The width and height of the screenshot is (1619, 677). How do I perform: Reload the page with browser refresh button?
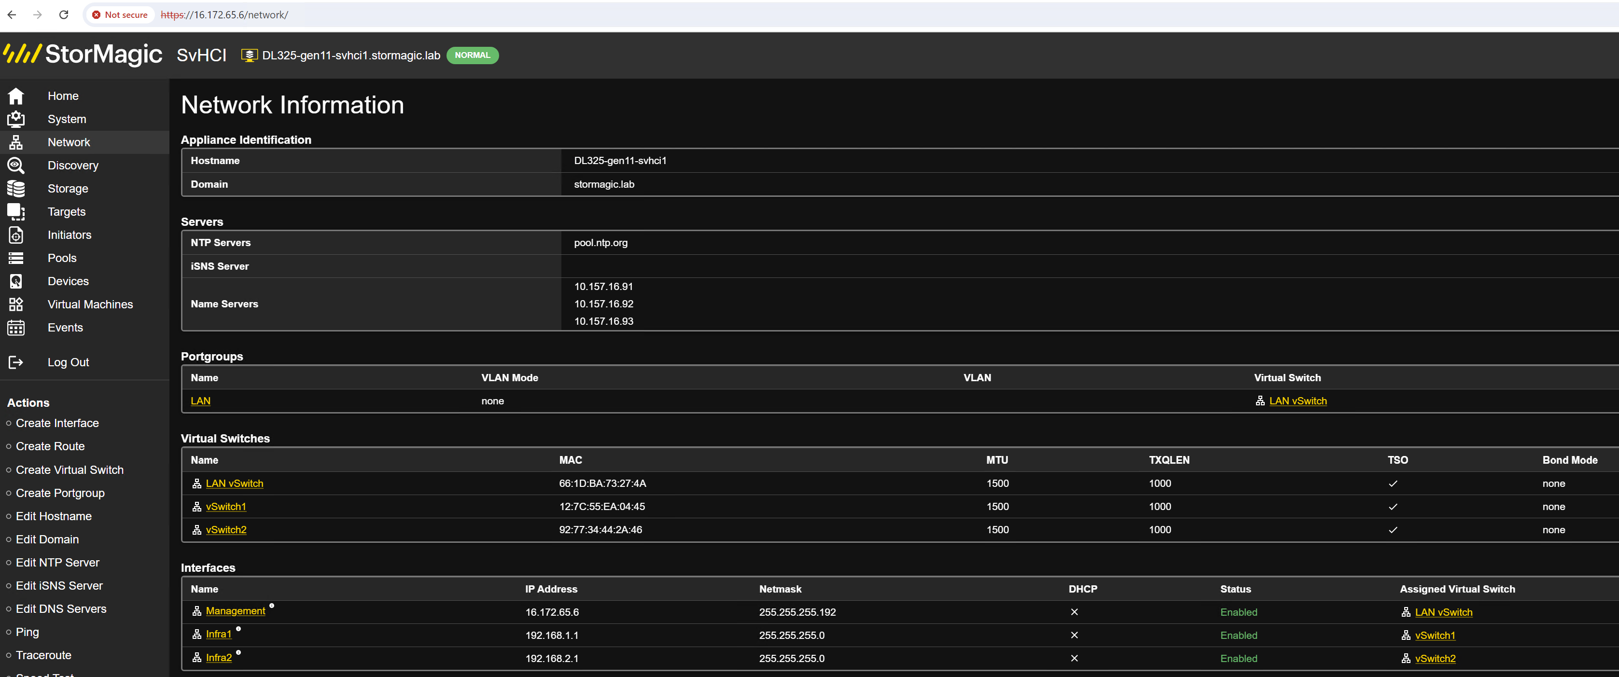(64, 14)
